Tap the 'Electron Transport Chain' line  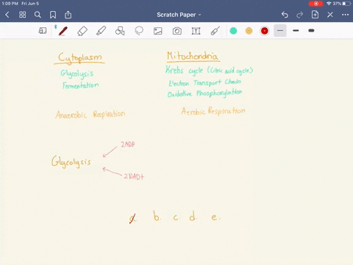[204, 82]
